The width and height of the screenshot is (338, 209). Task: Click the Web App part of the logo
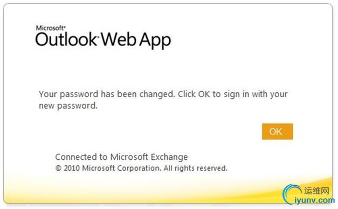pos(136,41)
